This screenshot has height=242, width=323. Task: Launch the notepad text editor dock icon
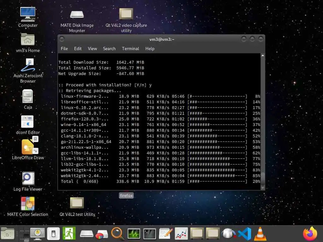[166, 233]
